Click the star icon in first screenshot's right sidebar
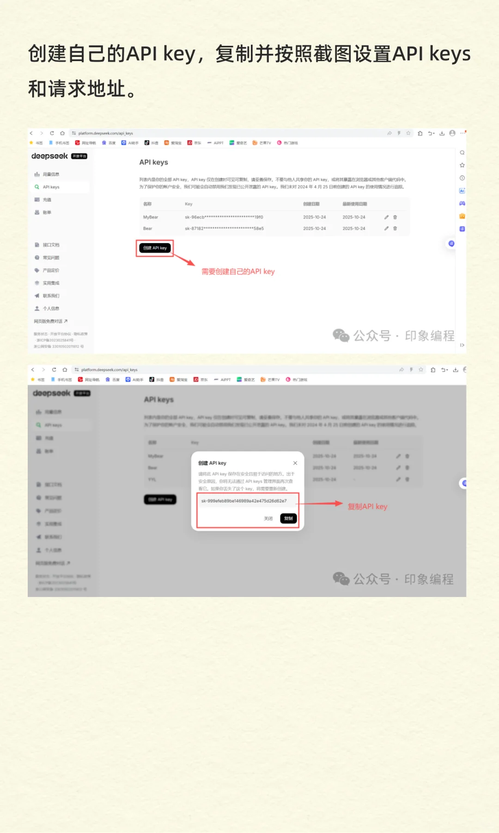499x833 pixels. (462, 165)
